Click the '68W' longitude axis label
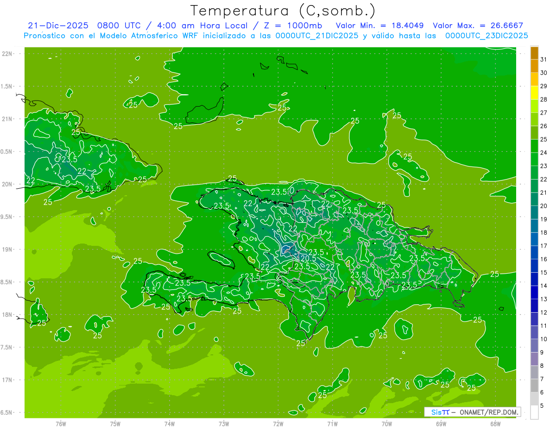 495,424
